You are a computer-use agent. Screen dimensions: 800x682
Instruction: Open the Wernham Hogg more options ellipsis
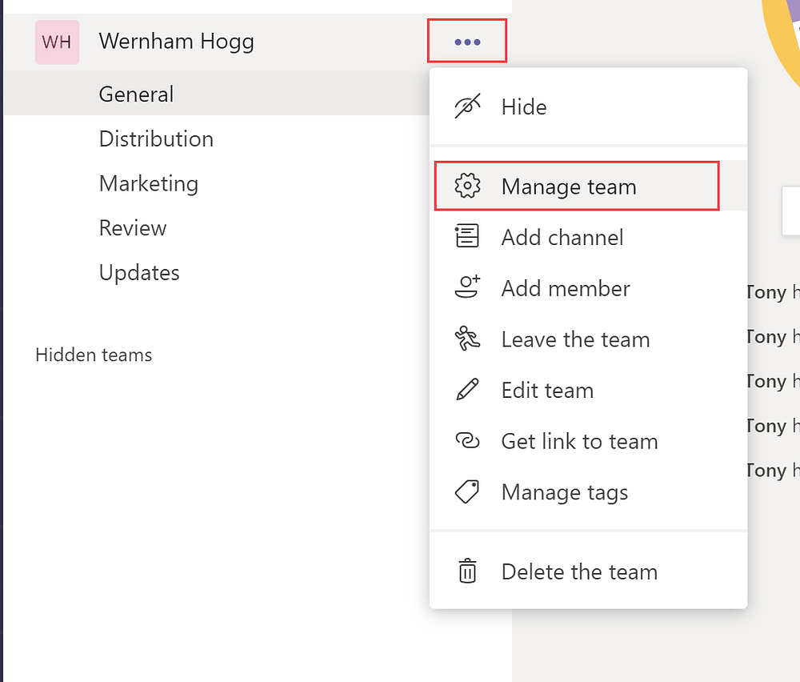(467, 42)
